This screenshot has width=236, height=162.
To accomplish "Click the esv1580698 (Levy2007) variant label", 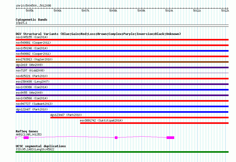I will pyautogui.click(x=33, y=82).
